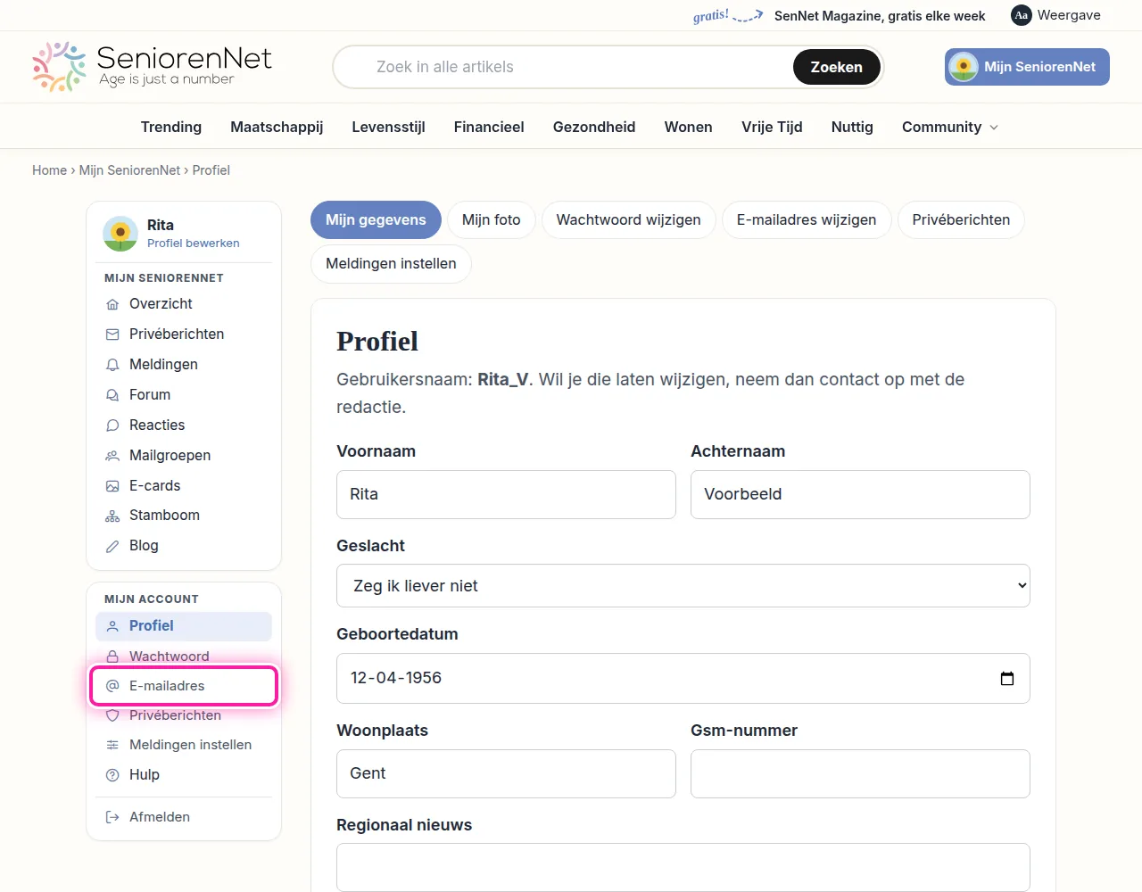Click the Achternaam input field
Screen dimensions: 1142x892
[860, 495]
